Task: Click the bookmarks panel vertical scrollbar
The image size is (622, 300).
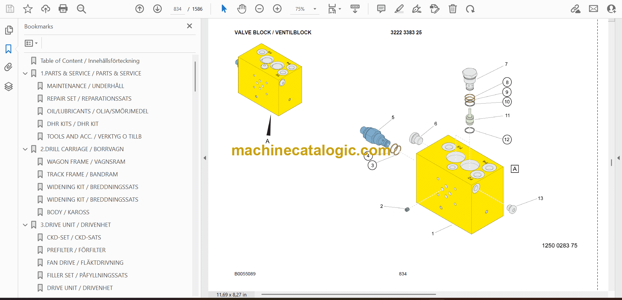Action: [x=195, y=77]
